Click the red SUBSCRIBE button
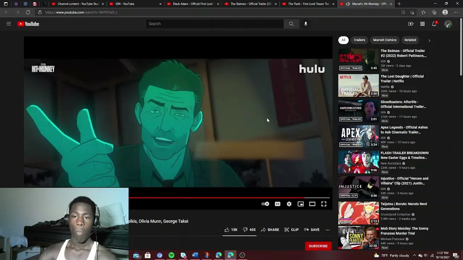This screenshot has height=260, width=463. (318, 246)
